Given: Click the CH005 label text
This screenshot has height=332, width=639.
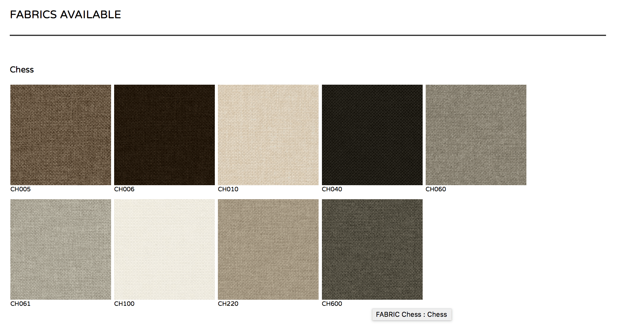Looking at the screenshot, I should click(20, 189).
